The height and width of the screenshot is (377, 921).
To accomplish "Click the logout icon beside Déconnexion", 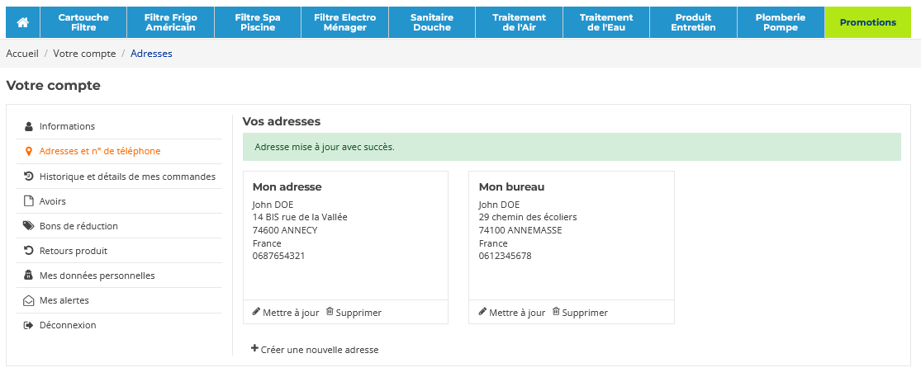I will tap(28, 325).
